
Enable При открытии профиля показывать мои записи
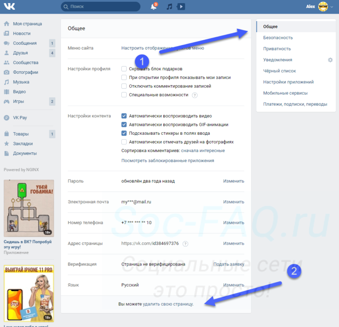point(124,77)
